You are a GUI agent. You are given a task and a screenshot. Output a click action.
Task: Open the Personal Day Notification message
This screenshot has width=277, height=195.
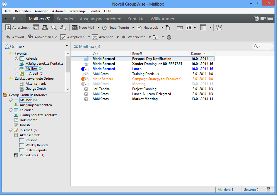tap(143, 59)
